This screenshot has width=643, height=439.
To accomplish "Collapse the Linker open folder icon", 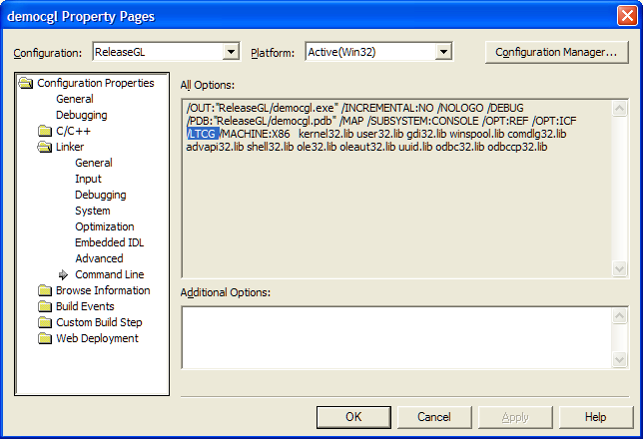I will click(x=45, y=147).
